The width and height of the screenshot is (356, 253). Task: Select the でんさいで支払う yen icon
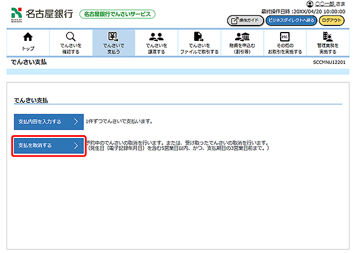coord(113,37)
